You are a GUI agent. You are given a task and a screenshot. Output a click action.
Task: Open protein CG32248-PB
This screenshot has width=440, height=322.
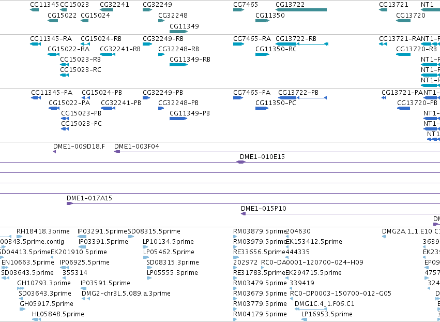(178, 103)
